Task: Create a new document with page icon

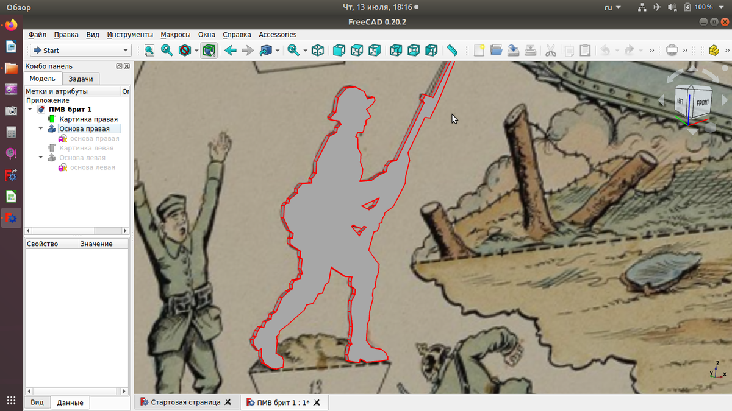Action: (x=479, y=51)
